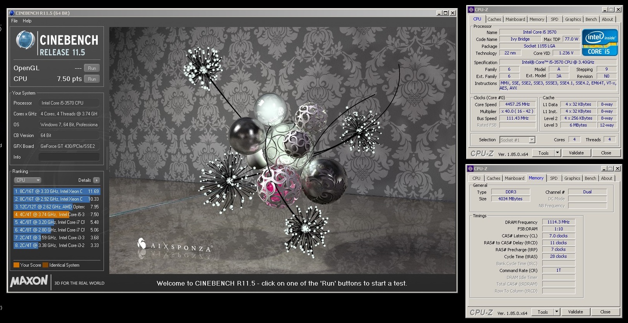The width and height of the screenshot is (628, 323).
Task: Click the Multiplier x 40.0 value field
Action: point(518,111)
